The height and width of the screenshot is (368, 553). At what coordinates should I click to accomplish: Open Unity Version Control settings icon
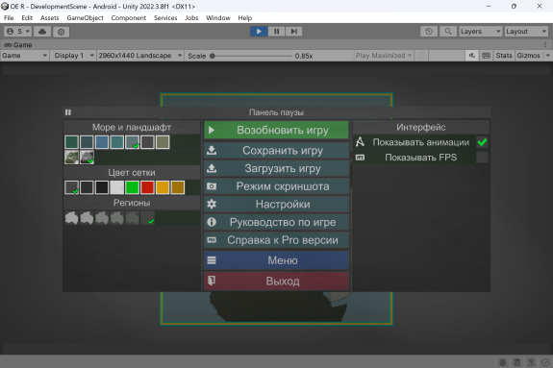click(x=61, y=32)
